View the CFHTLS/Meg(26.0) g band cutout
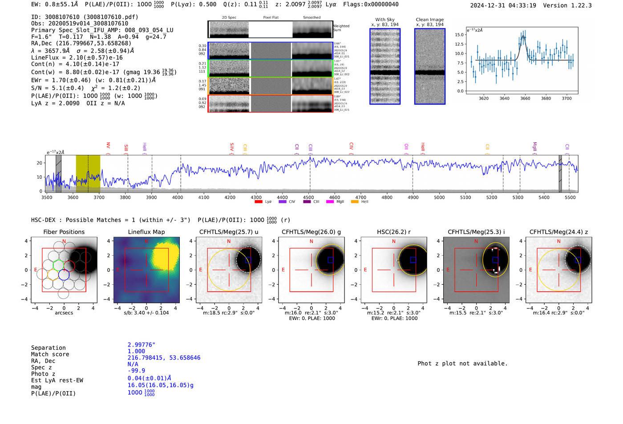 (311, 270)
